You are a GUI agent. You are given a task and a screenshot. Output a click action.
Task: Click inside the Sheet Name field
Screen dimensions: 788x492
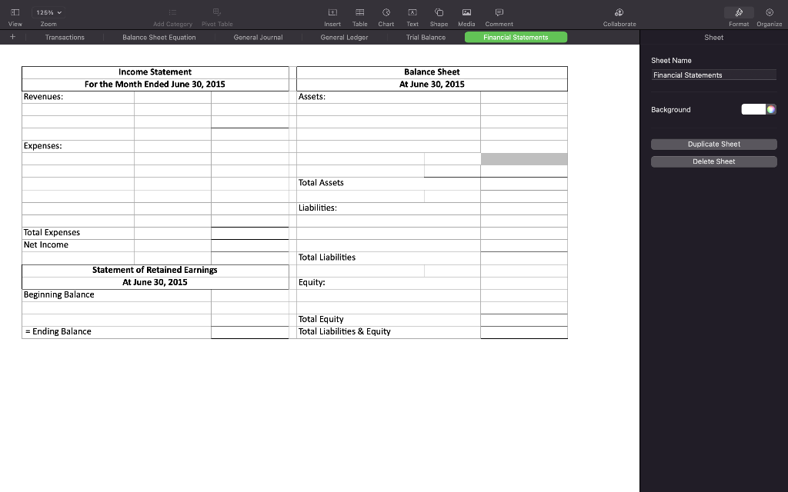click(x=713, y=75)
